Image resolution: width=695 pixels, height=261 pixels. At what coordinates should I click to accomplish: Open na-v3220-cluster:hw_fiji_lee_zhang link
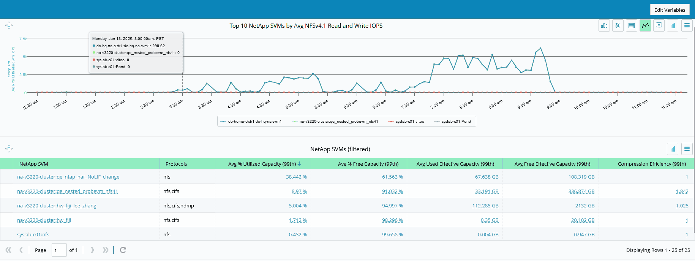coord(57,206)
